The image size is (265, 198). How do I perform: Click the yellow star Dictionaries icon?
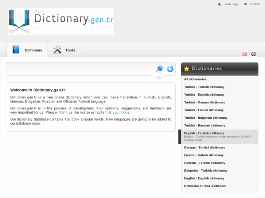(x=187, y=69)
